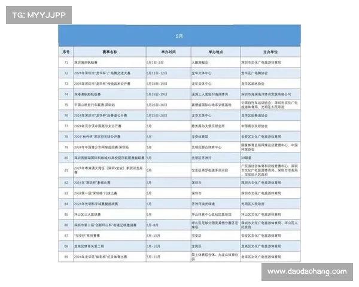Click 2024年"深圳杯"象棋比赛 event cell

[95, 183]
